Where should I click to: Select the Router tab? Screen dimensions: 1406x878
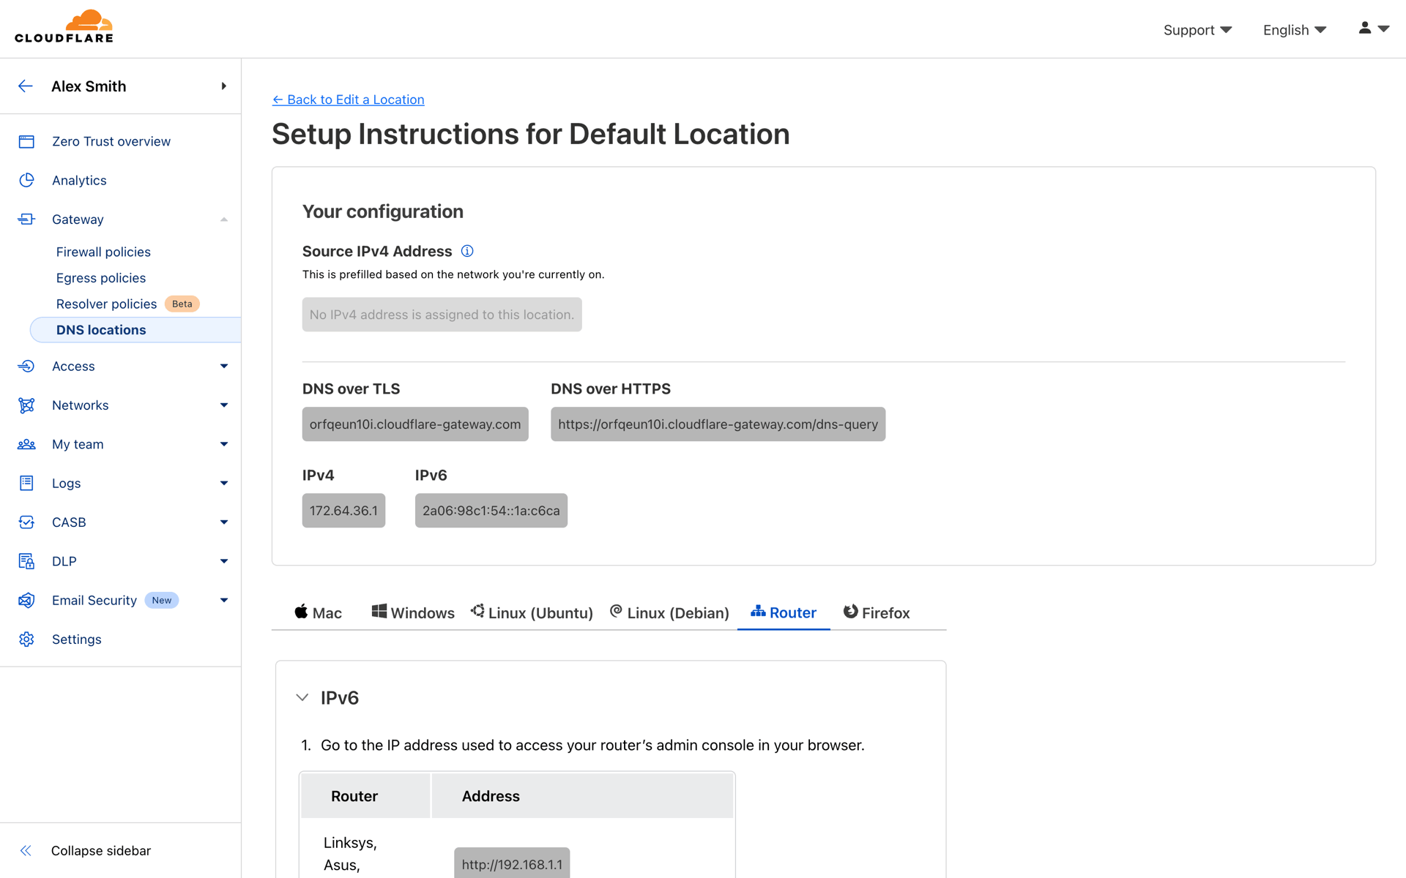tap(784, 612)
